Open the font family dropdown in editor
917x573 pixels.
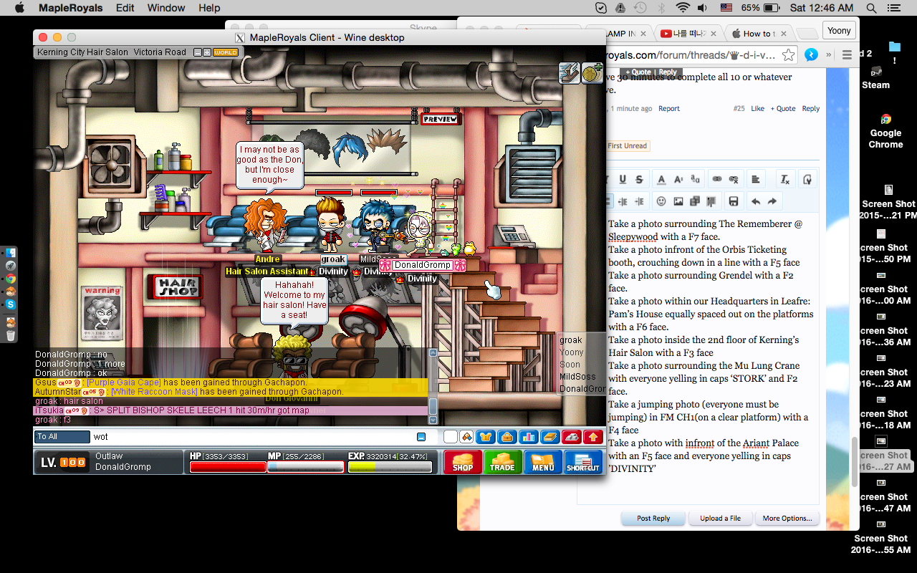tap(696, 180)
